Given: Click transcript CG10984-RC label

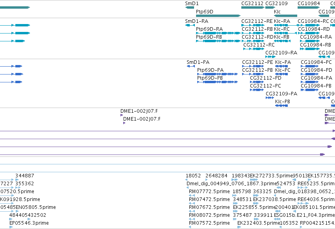Looking at the screenshot, I should point(313,21).
